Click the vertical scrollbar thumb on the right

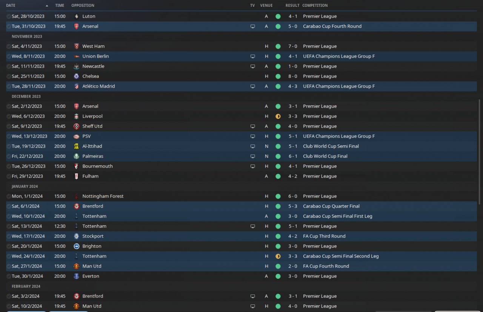point(480,151)
